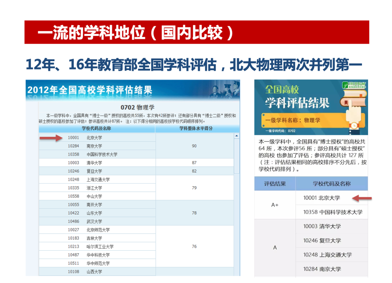Select the row 10246 复旦大学 in 2012 table

97,171
